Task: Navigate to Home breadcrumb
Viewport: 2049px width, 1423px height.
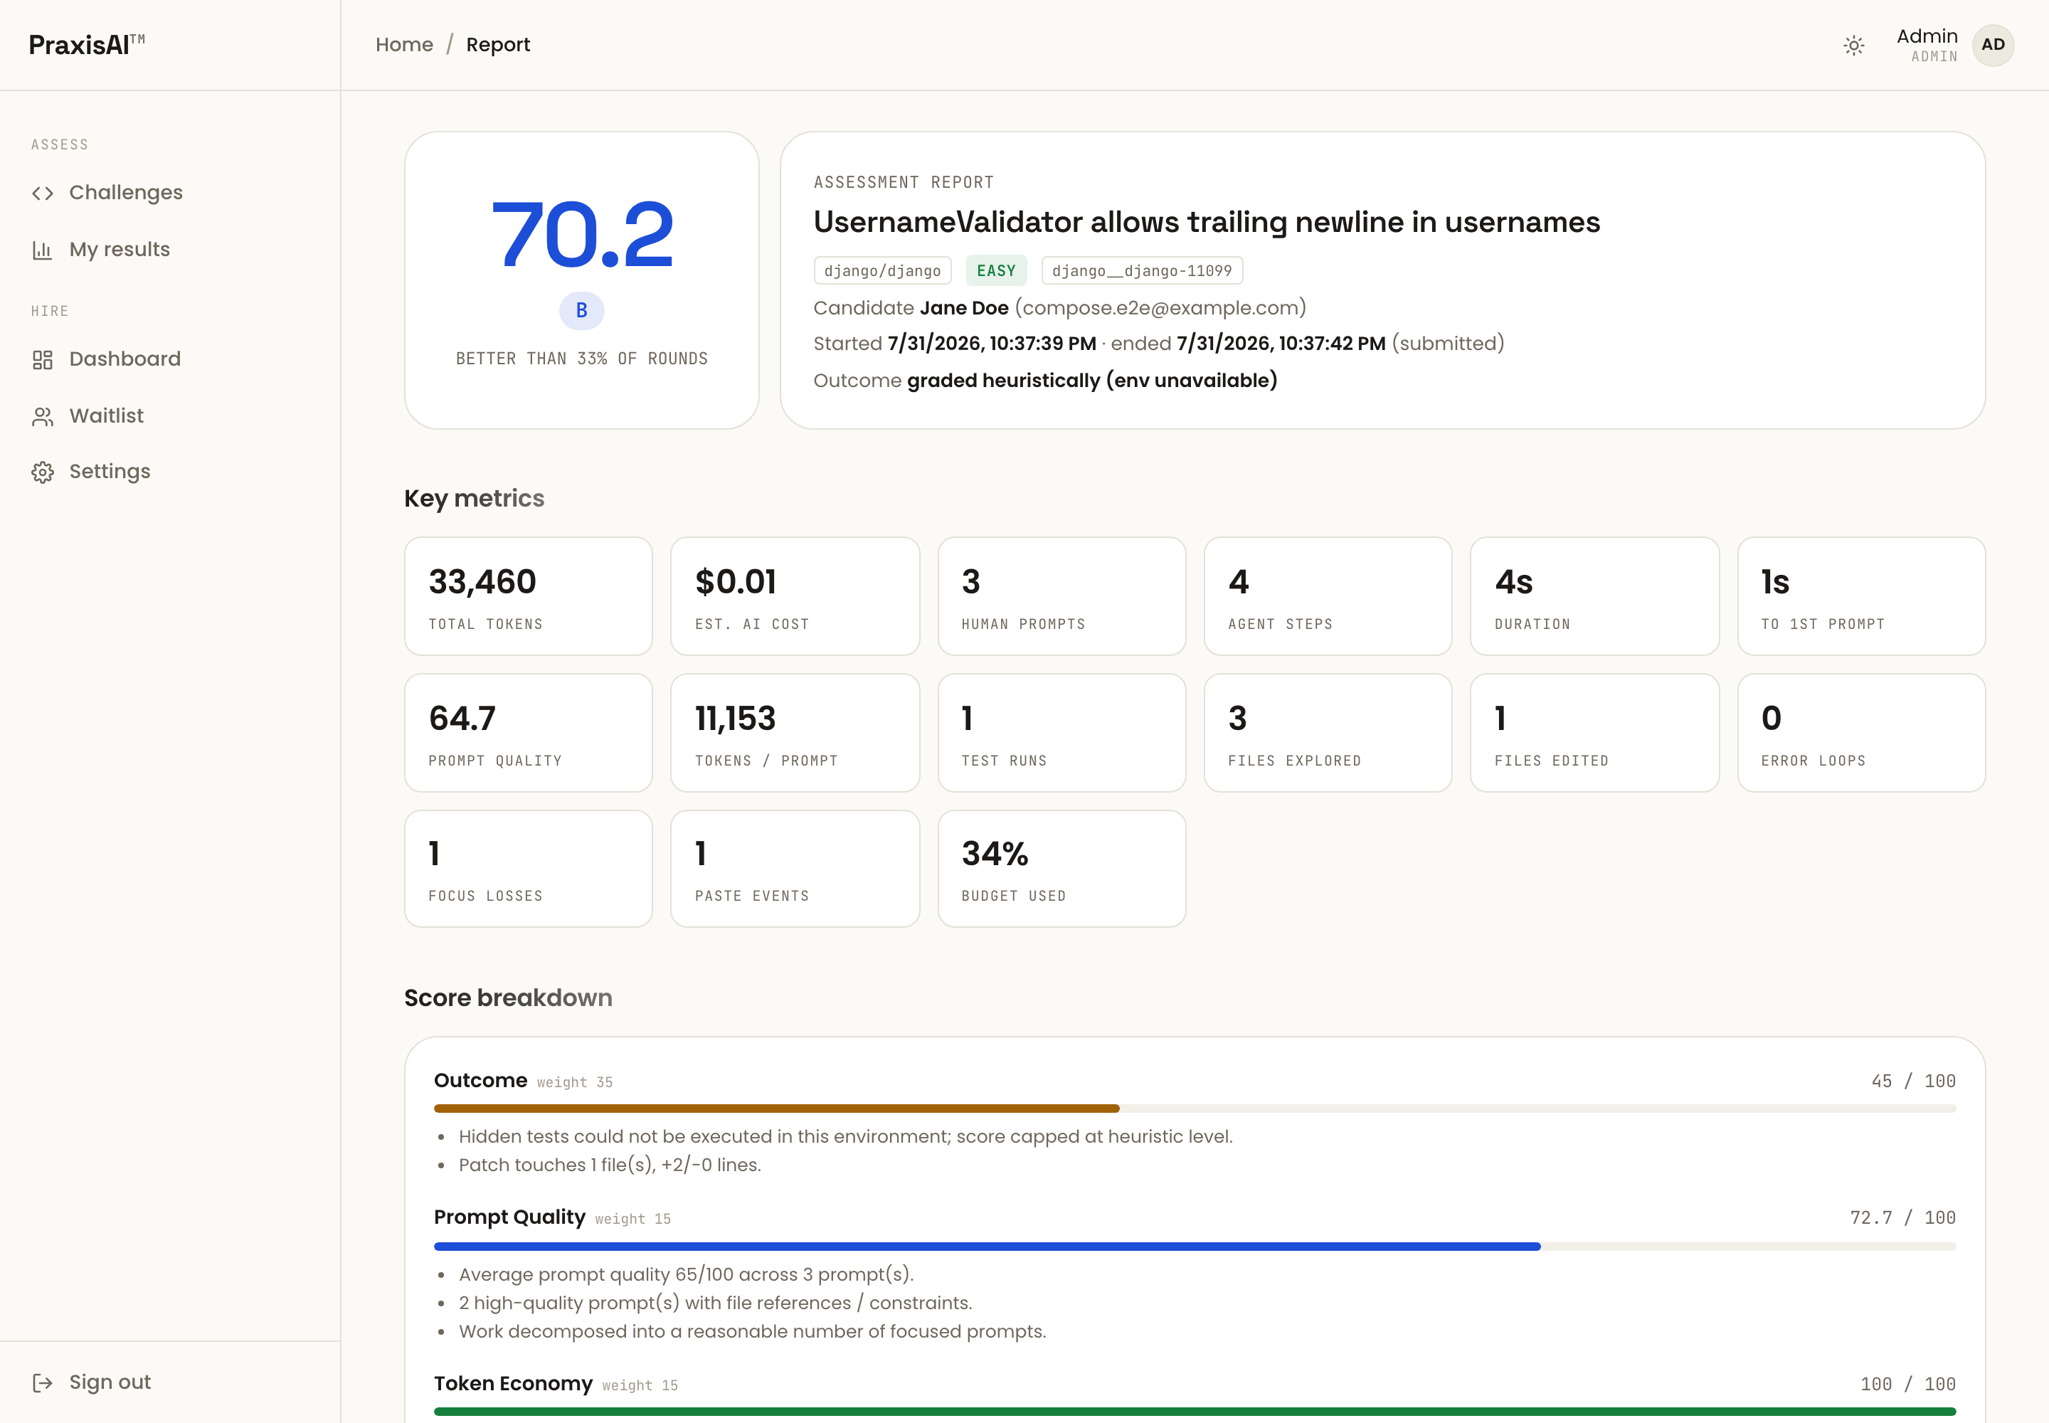Action: (x=404, y=45)
